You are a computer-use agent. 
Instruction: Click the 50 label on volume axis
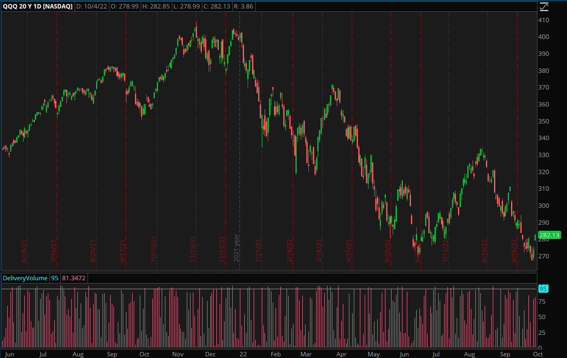click(x=542, y=317)
